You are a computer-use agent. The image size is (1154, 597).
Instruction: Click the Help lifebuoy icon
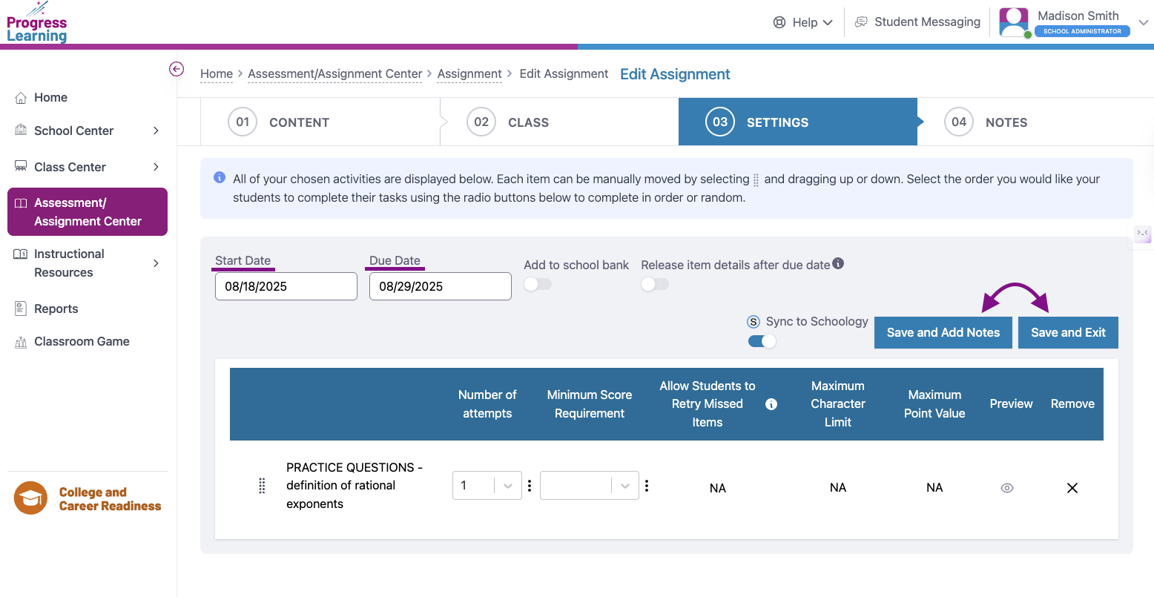click(779, 22)
